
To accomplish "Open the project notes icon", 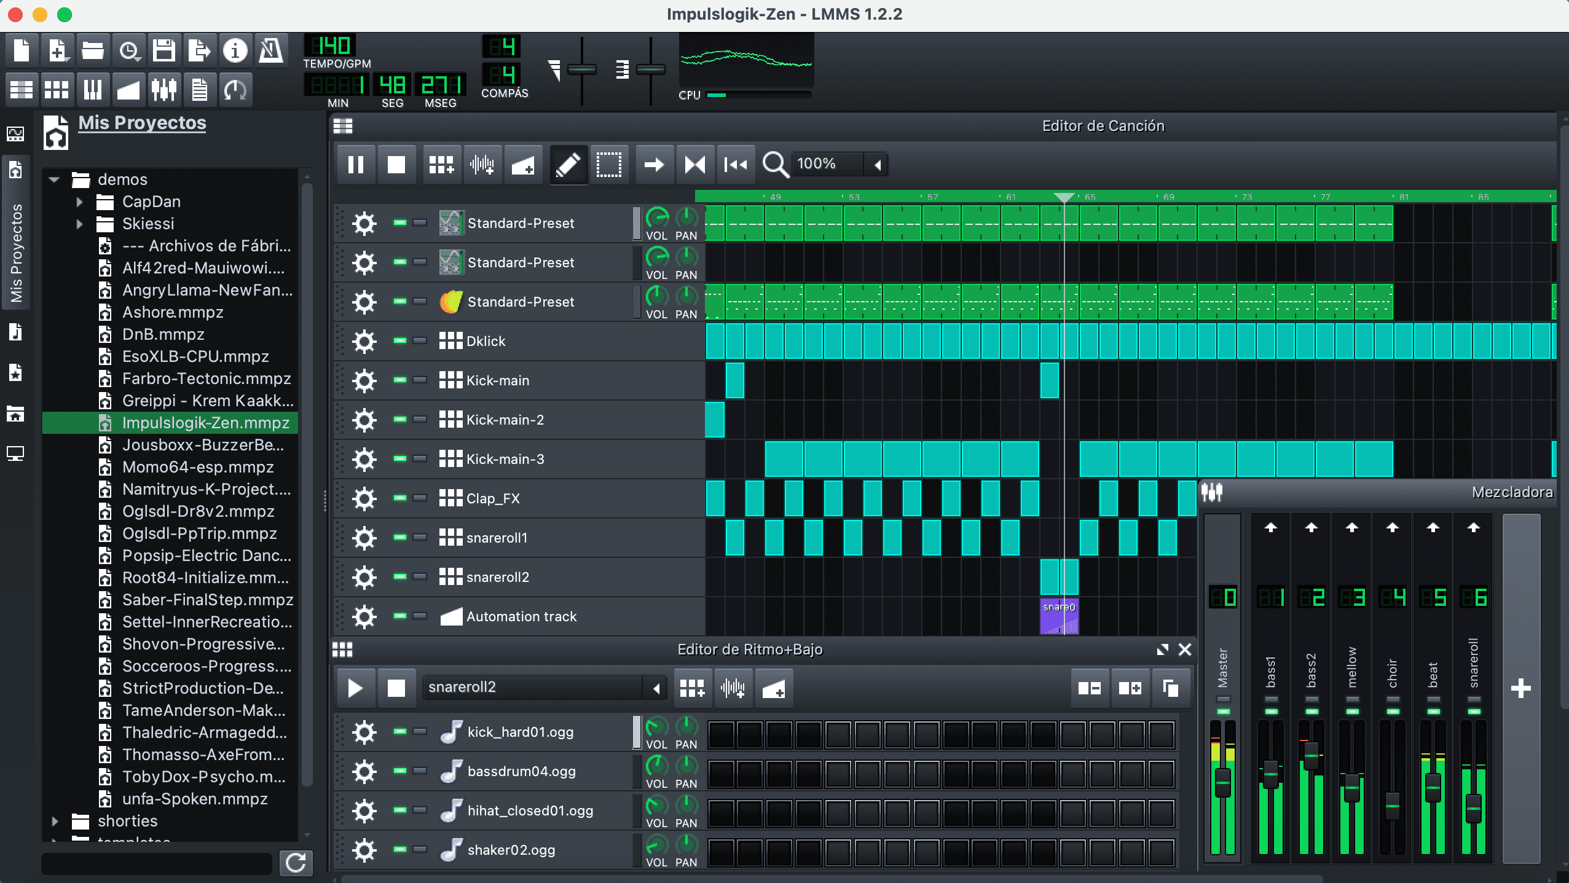I will coord(200,89).
